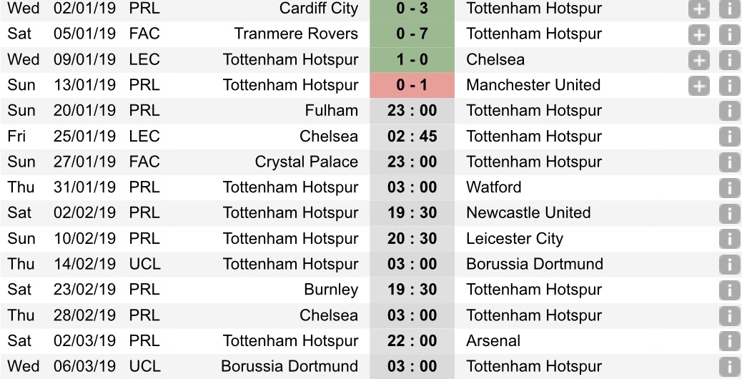
Task: Select the 22 : 00 Arsenal kickoff time
Action: (412, 341)
